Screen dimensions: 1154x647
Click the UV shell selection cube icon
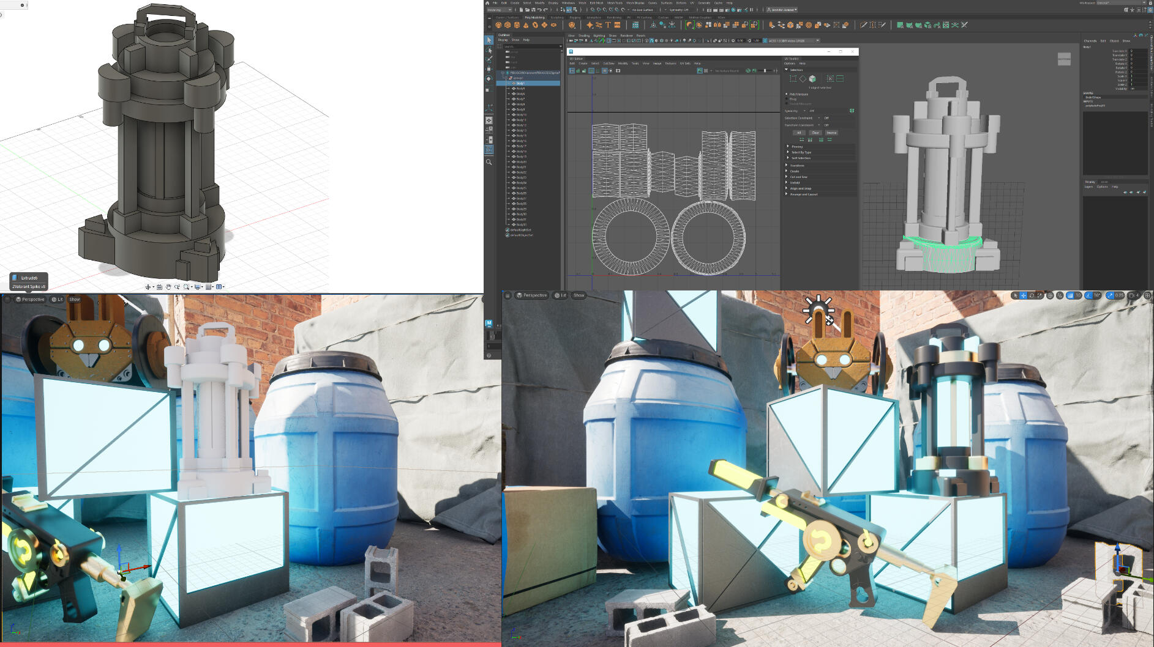point(812,79)
